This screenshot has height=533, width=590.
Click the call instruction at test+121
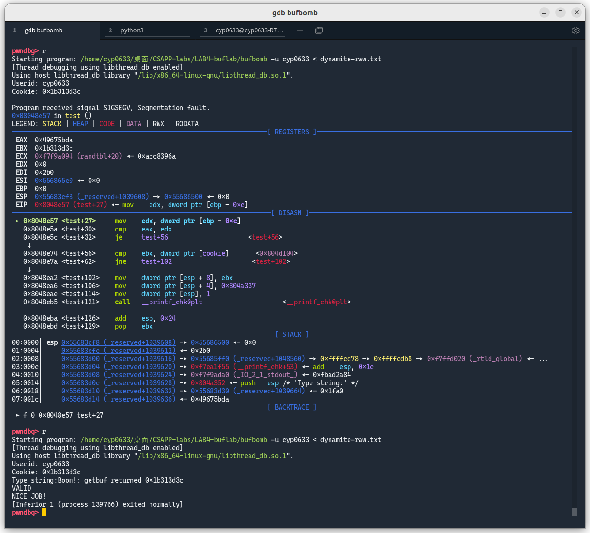coord(122,302)
